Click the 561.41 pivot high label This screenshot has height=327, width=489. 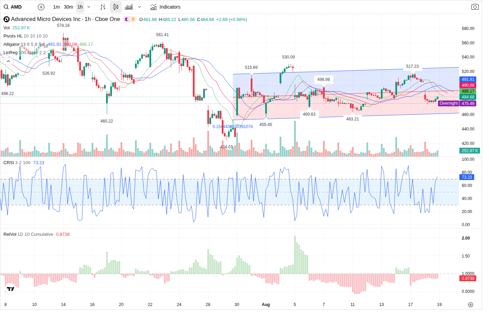click(163, 35)
